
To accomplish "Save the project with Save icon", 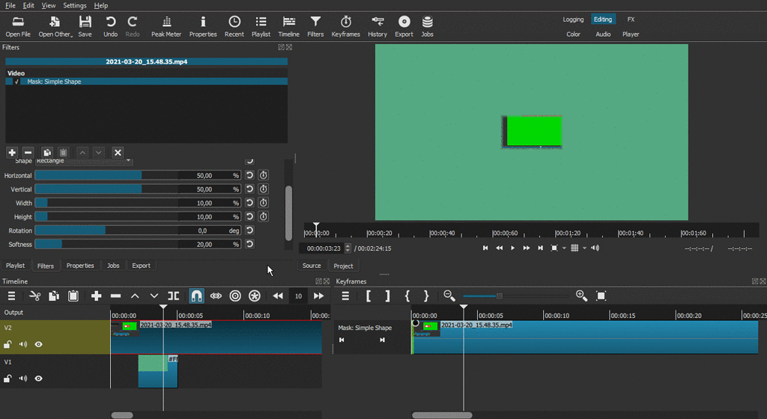I will tap(85, 26).
